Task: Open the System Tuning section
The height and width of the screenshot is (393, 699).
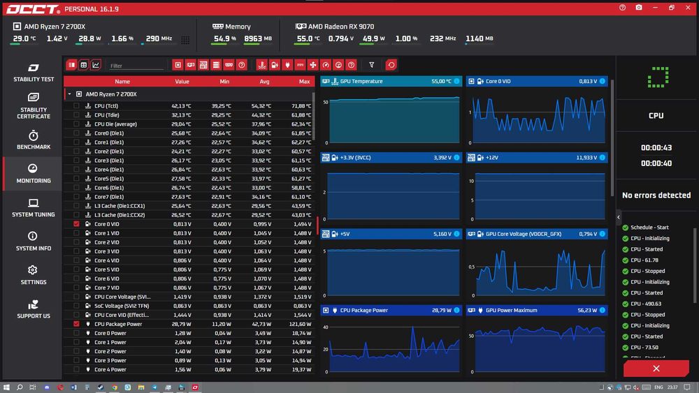Action: pos(34,207)
